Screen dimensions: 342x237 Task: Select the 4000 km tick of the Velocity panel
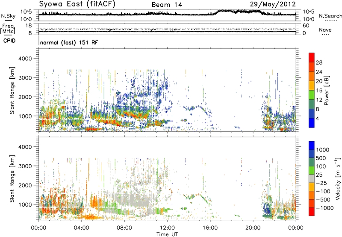click(25, 147)
